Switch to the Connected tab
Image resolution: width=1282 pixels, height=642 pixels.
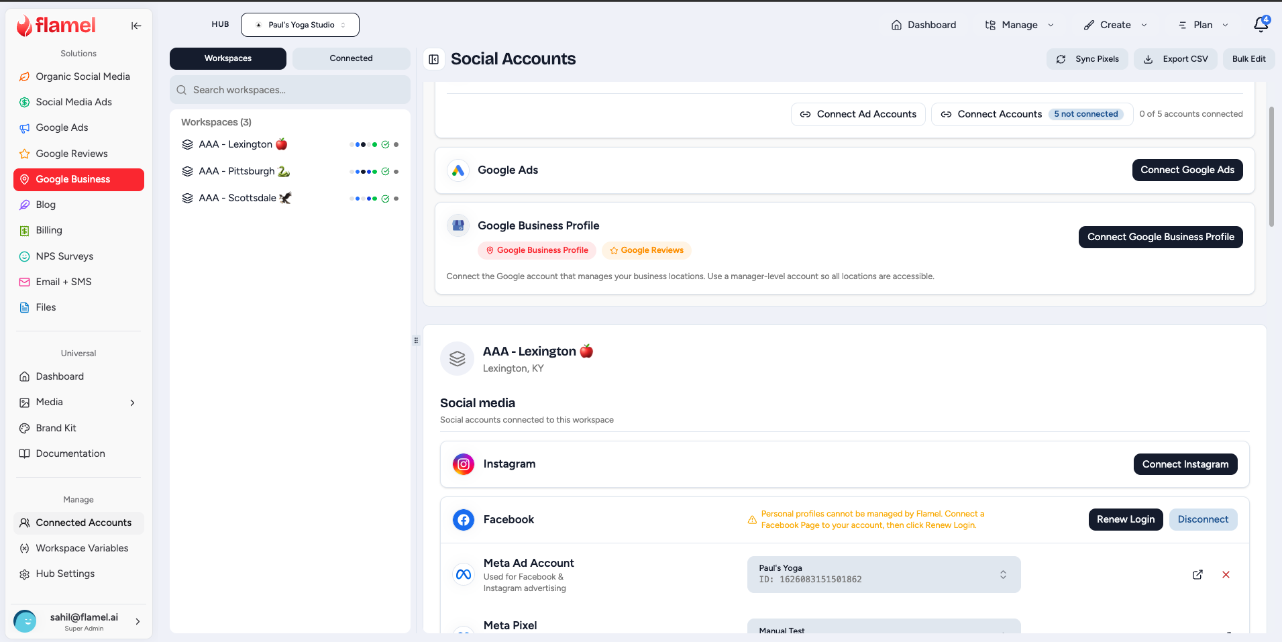(351, 58)
